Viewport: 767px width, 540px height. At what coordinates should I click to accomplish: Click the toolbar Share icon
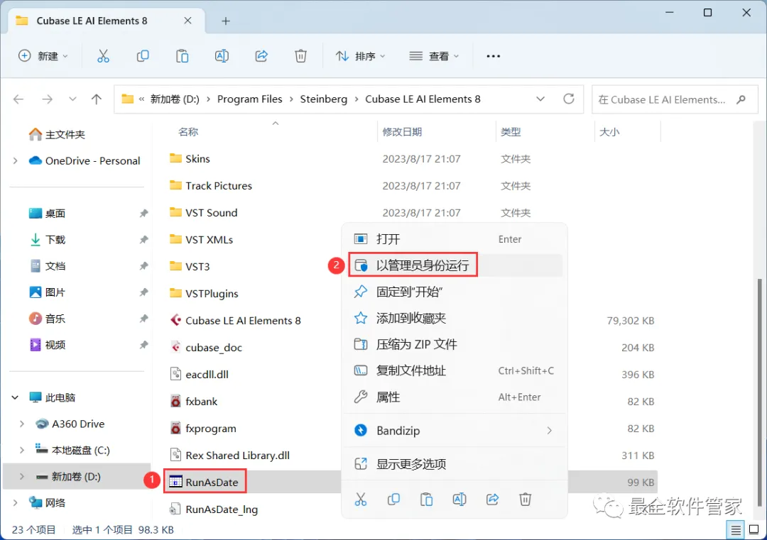(261, 56)
